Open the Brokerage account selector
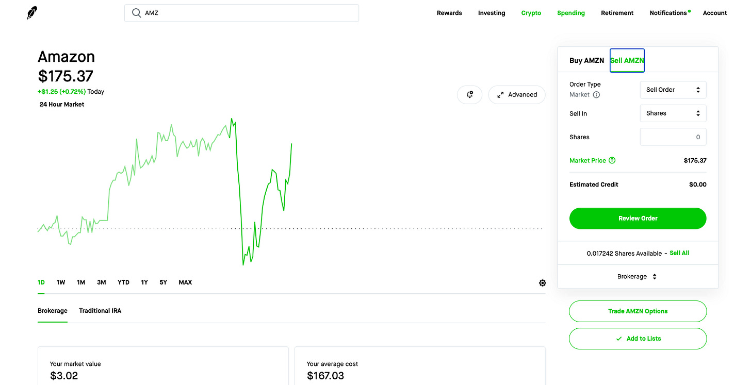The image size is (751, 385). [637, 277]
